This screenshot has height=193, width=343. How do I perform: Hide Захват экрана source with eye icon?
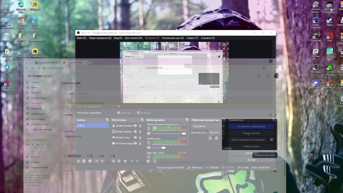click(135, 131)
